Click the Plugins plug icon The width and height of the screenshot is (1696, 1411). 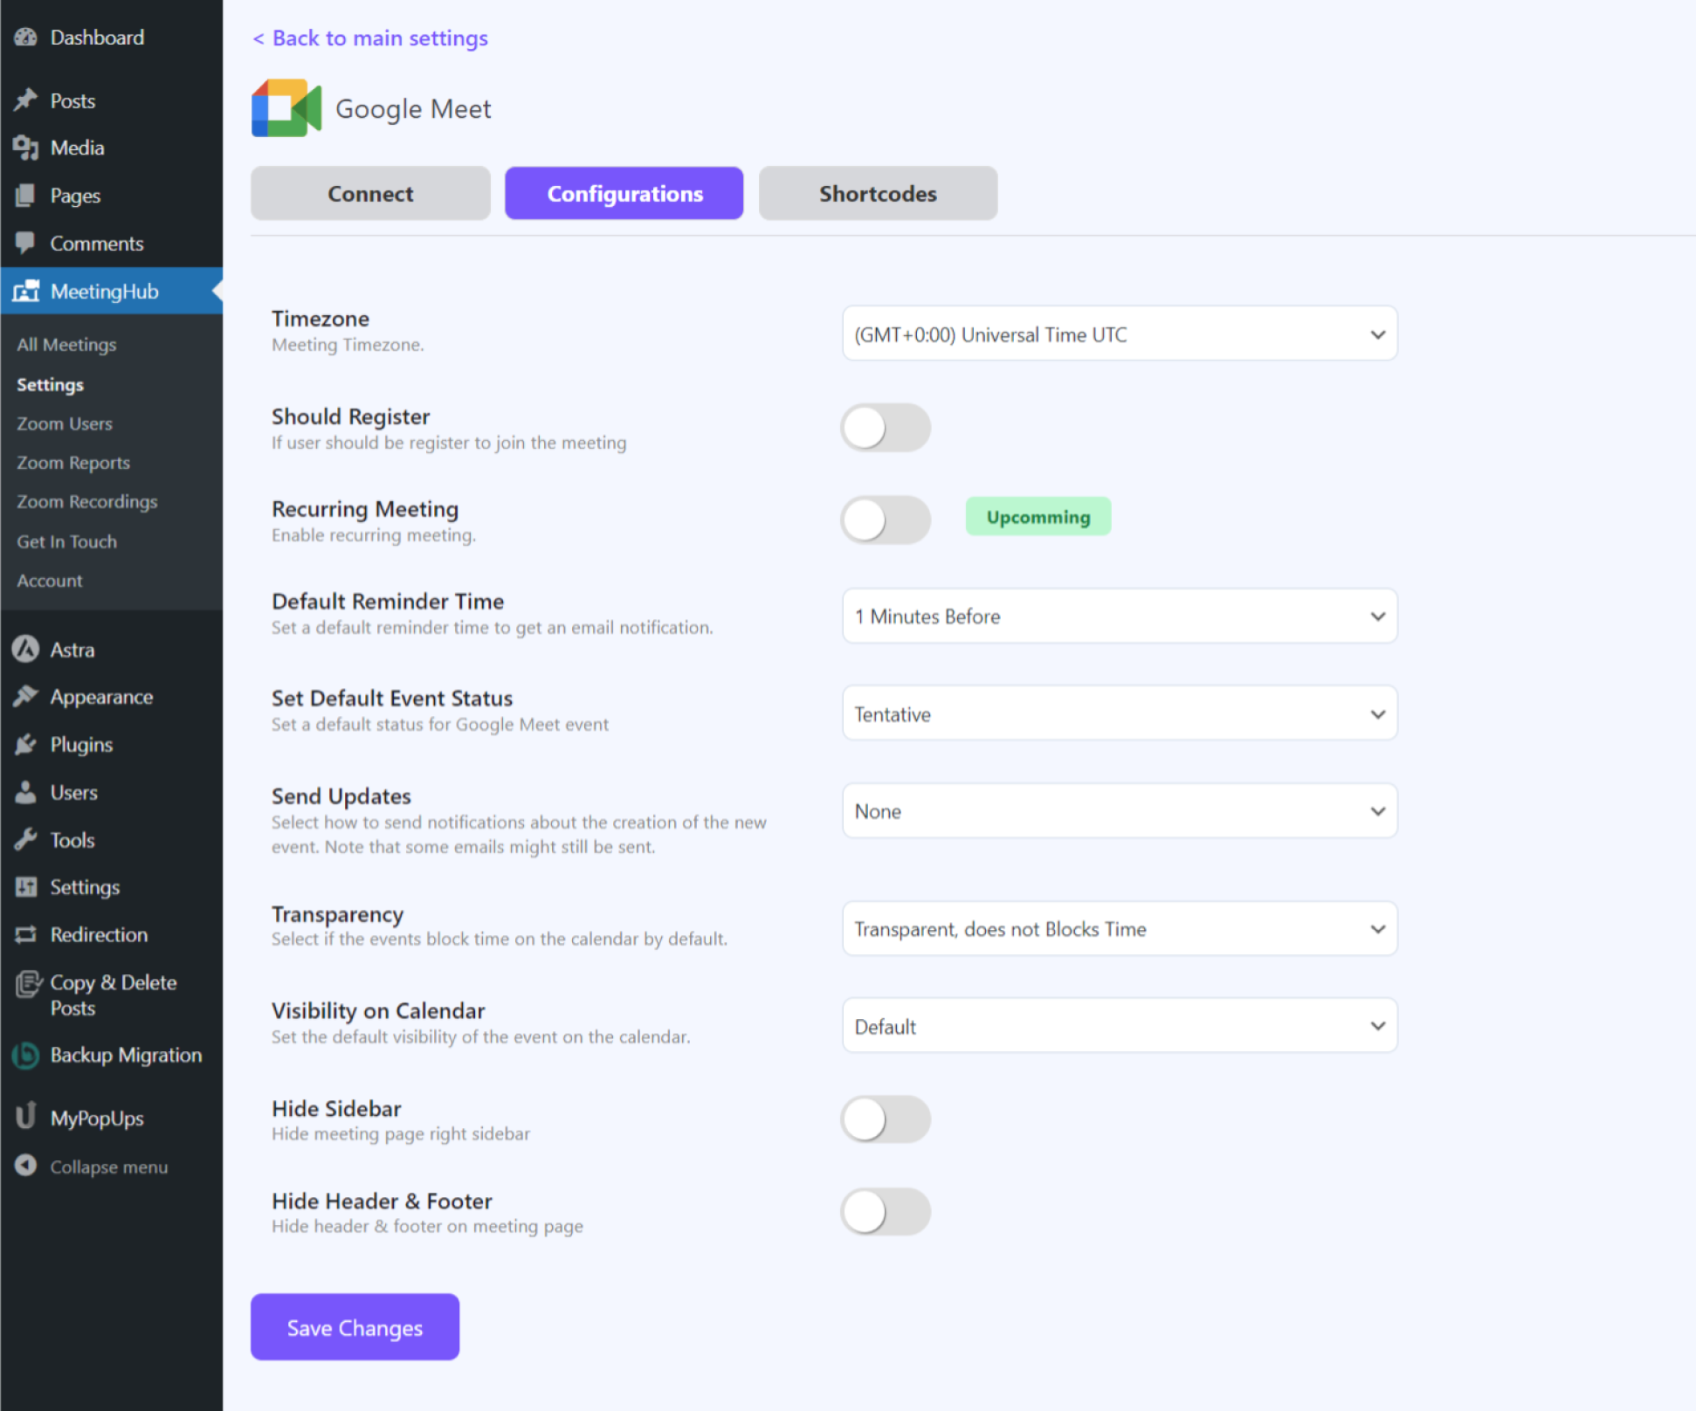coord(26,744)
